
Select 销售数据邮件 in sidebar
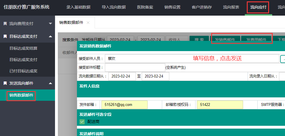[21, 95]
